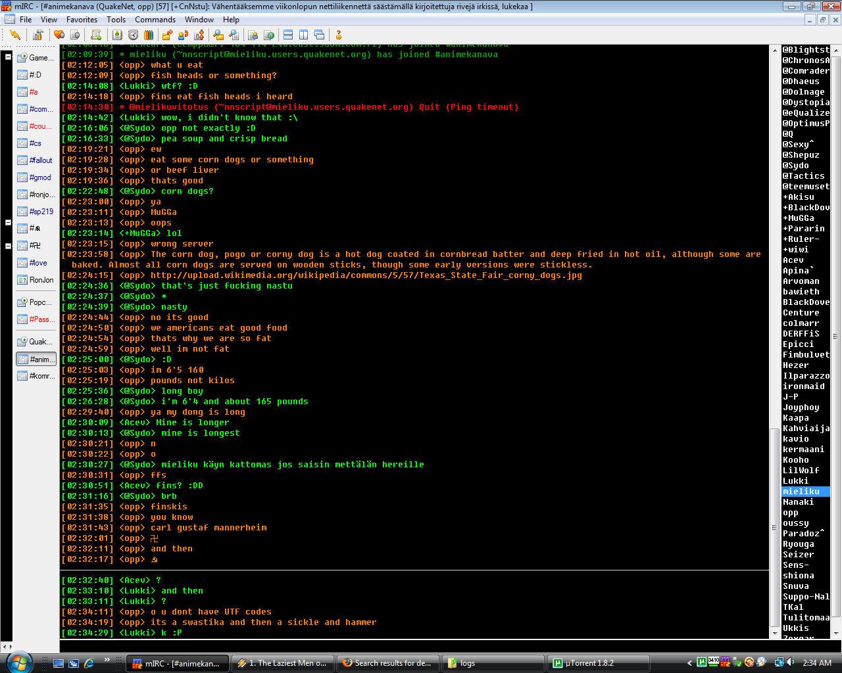
Task: Show hidden system tray icons arrow
Action: (689, 663)
